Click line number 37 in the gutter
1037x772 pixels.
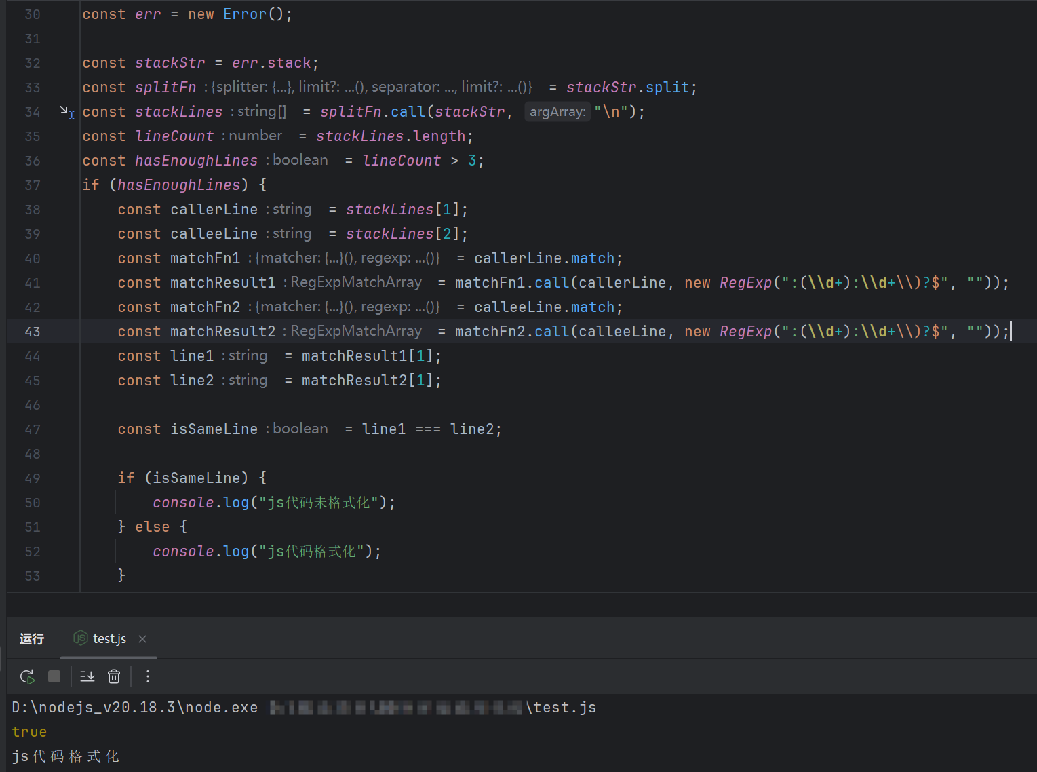point(33,185)
